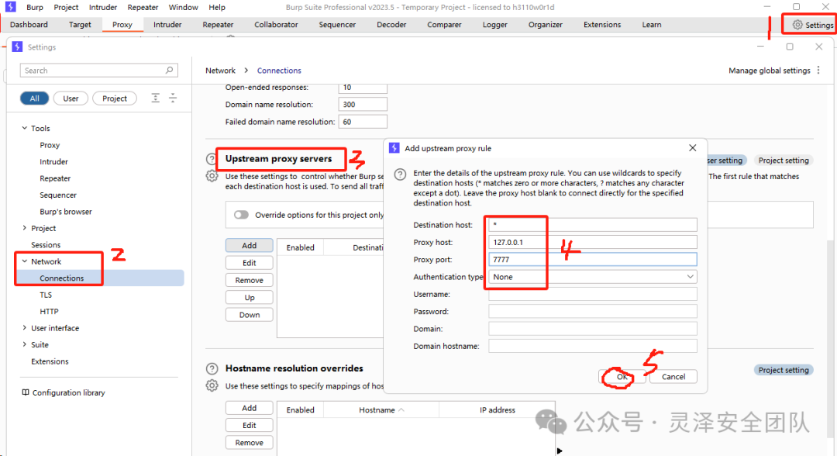
Task: Open the Project menu
Action: (x=66, y=8)
